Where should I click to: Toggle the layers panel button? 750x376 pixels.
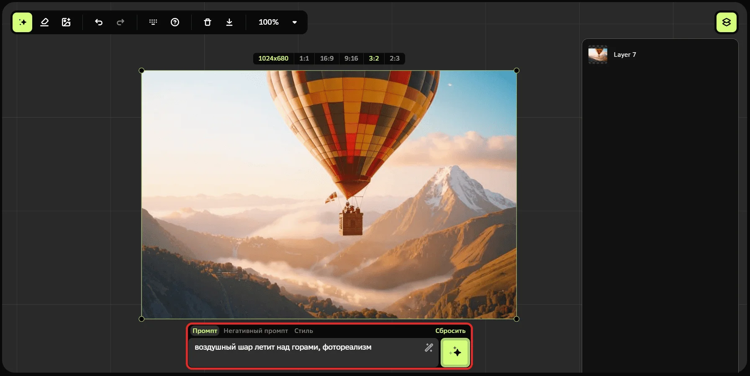(x=726, y=22)
